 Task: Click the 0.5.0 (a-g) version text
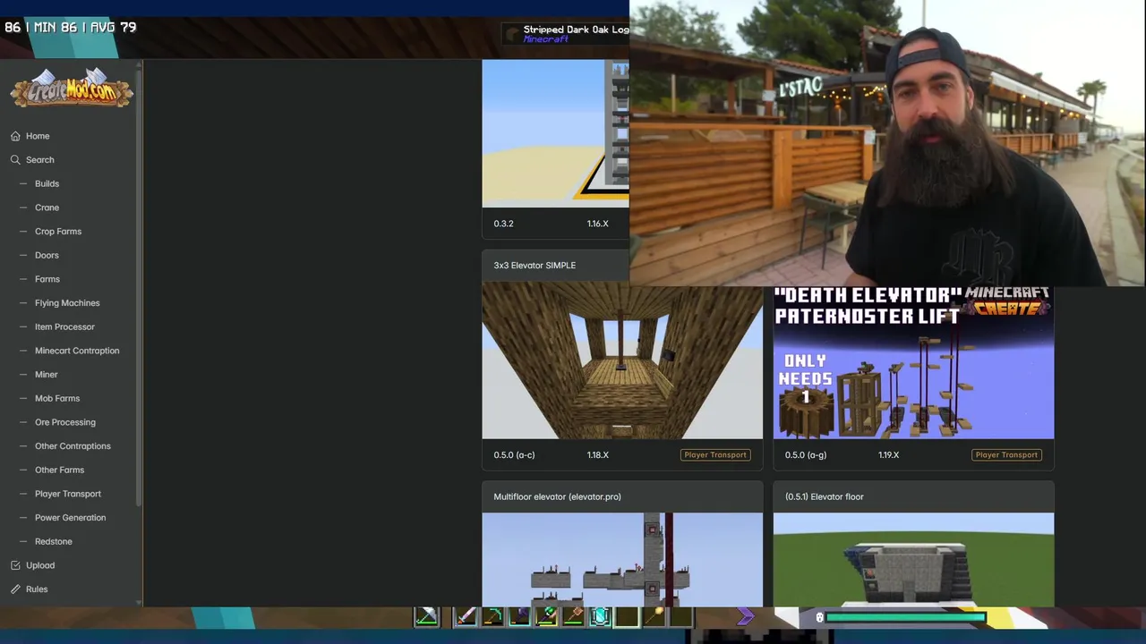coord(806,455)
